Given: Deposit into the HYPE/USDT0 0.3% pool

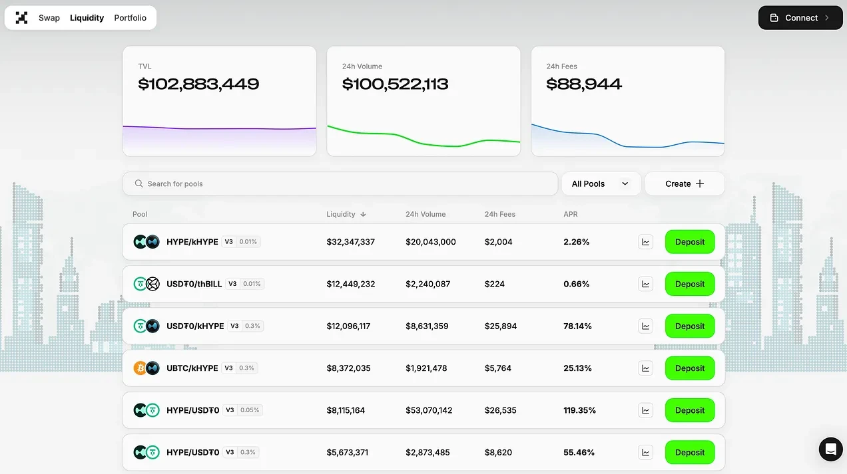Looking at the screenshot, I should (x=689, y=452).
